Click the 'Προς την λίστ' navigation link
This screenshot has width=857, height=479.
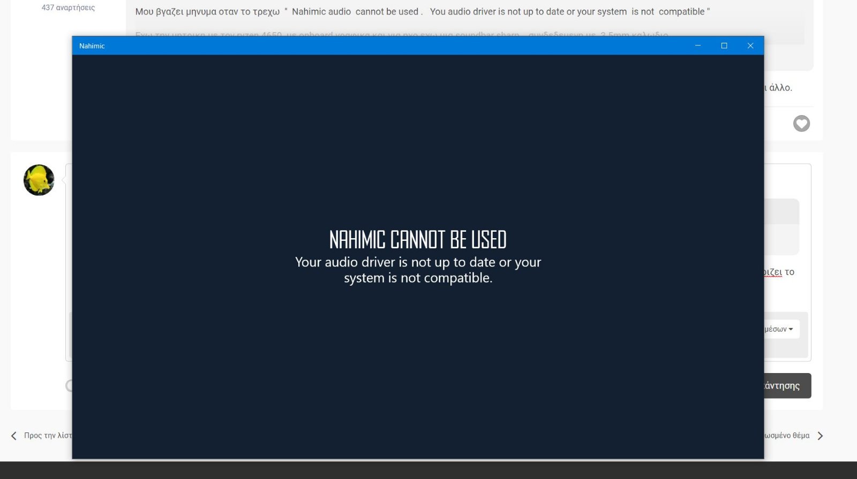click(48, 436)
